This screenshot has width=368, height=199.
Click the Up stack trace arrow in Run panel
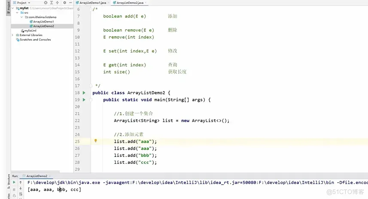[21, 182]
